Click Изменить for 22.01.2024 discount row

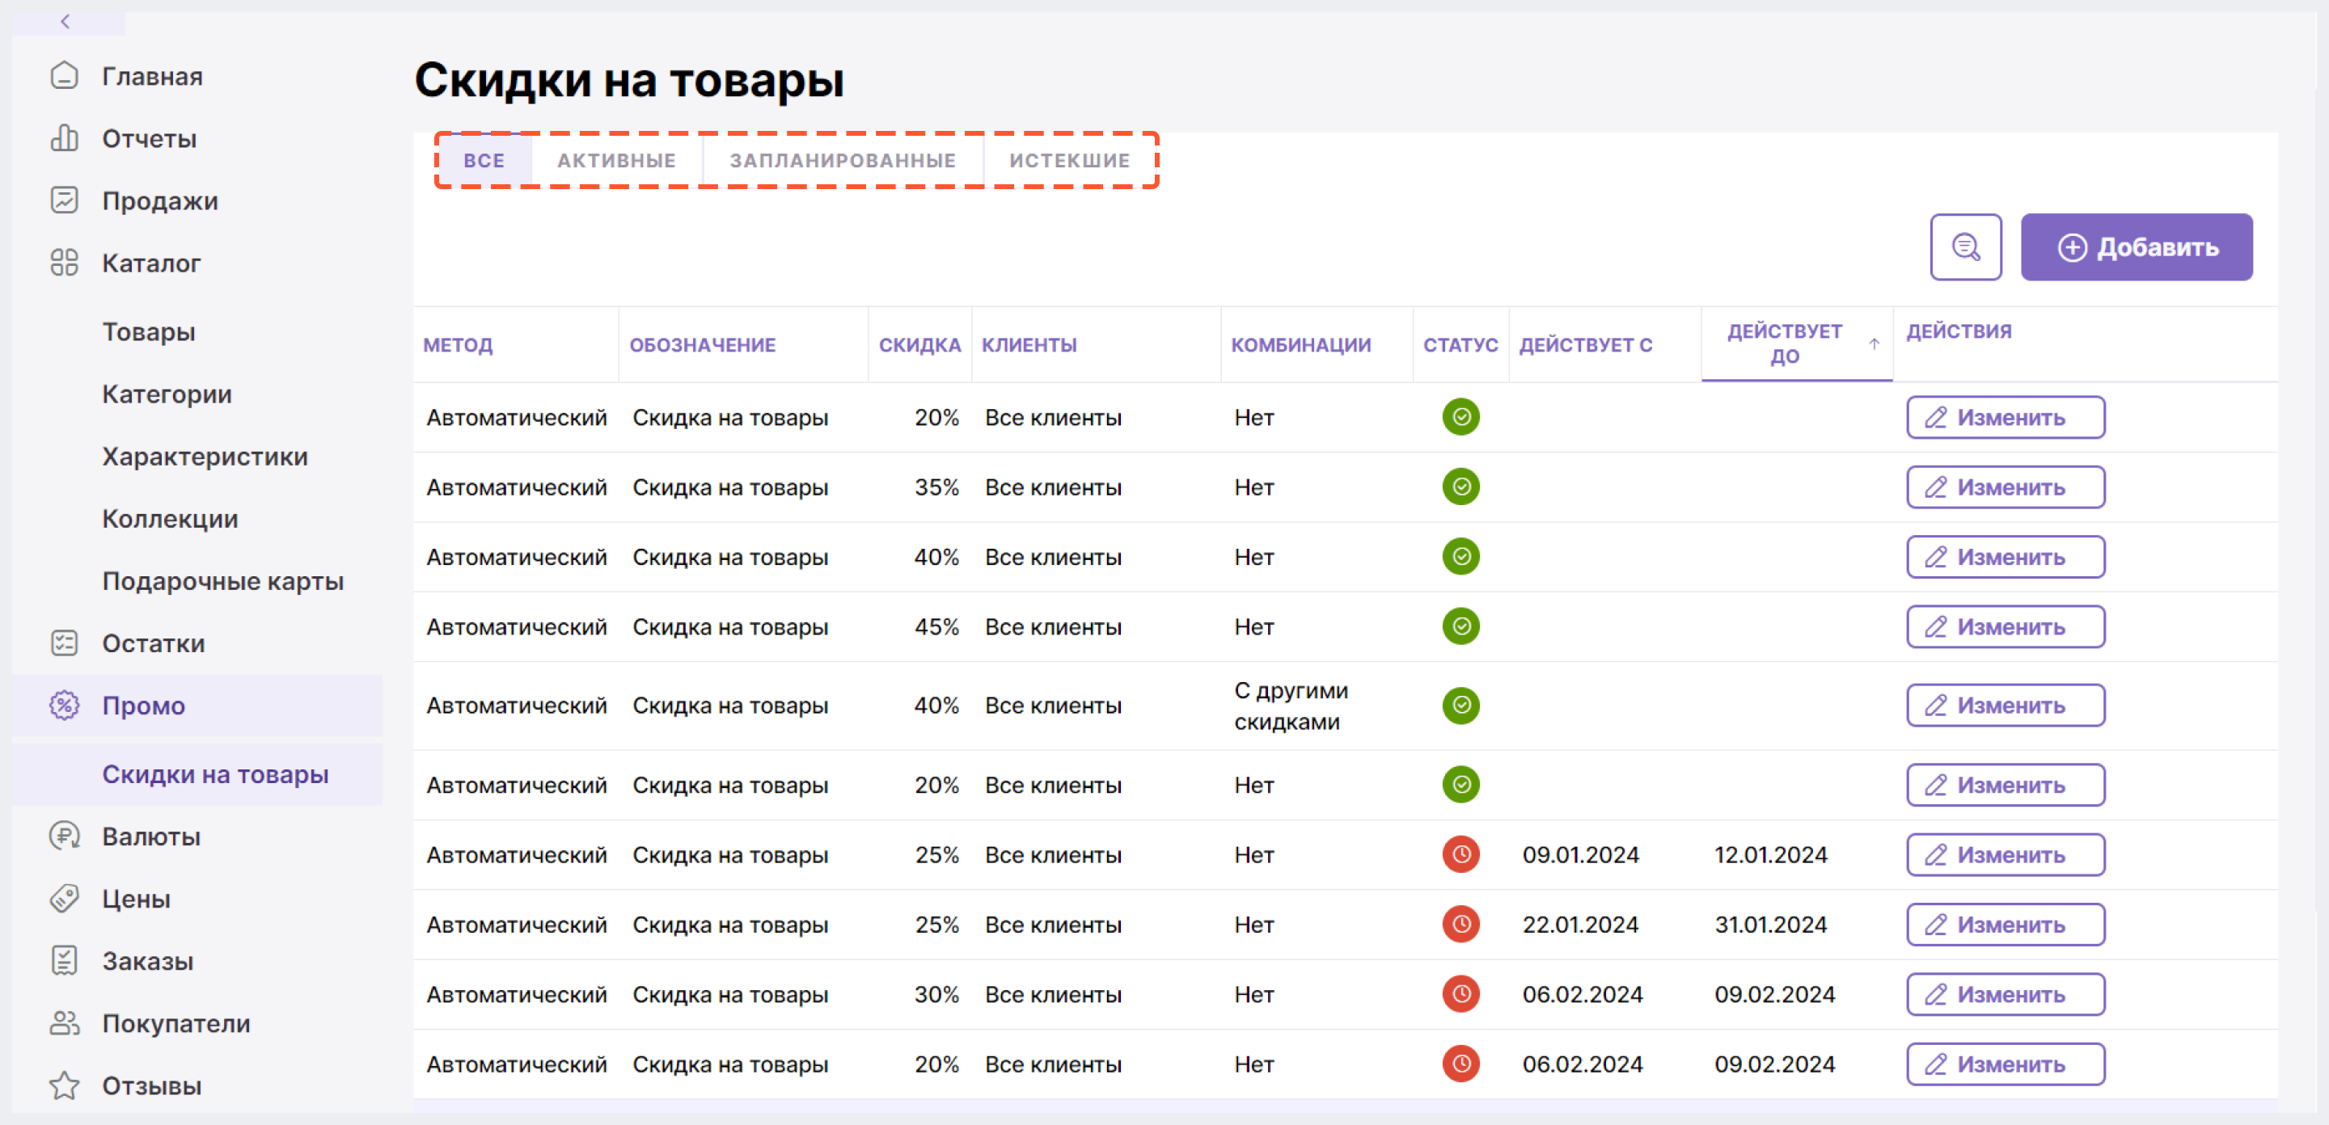coord(2006,925)
